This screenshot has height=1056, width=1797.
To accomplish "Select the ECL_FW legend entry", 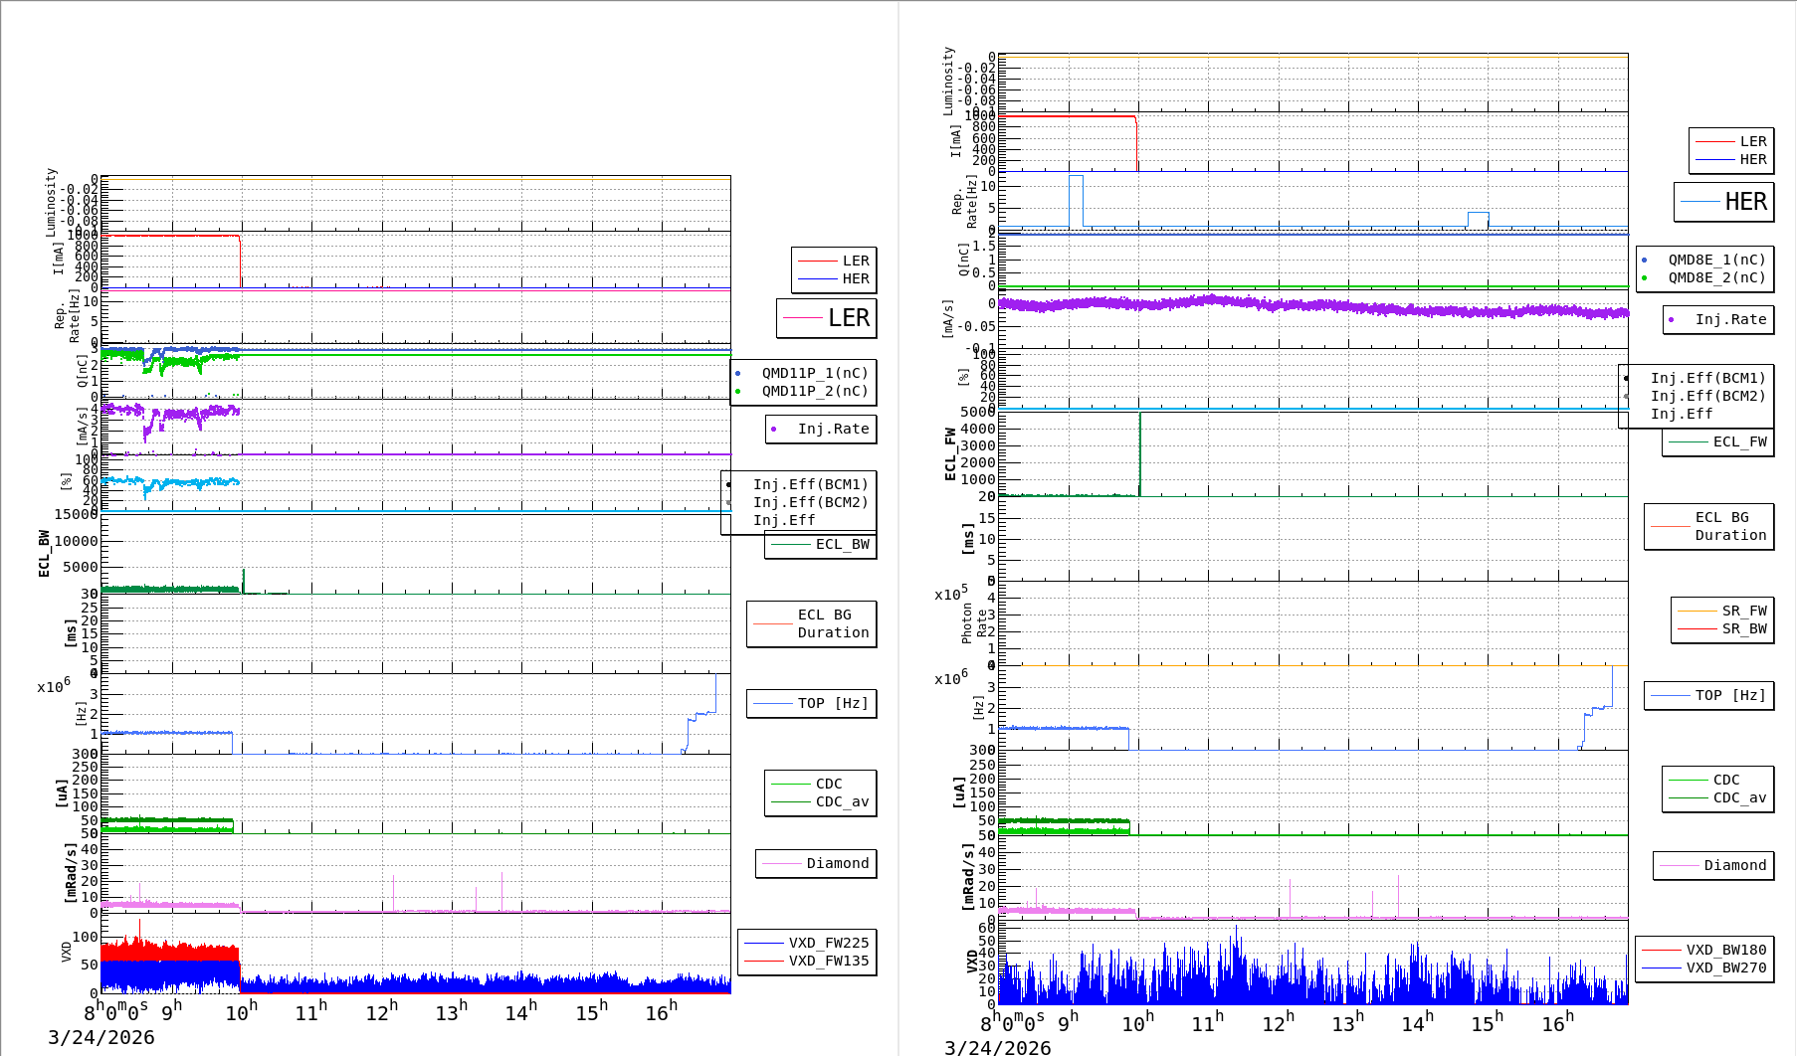I will 1739,441.
